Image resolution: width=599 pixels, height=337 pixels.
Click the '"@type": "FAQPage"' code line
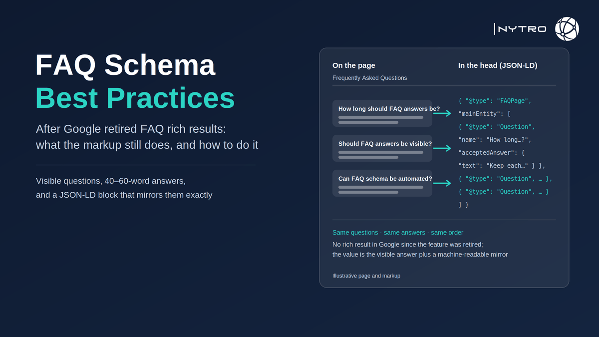click(x=495, y=101)
